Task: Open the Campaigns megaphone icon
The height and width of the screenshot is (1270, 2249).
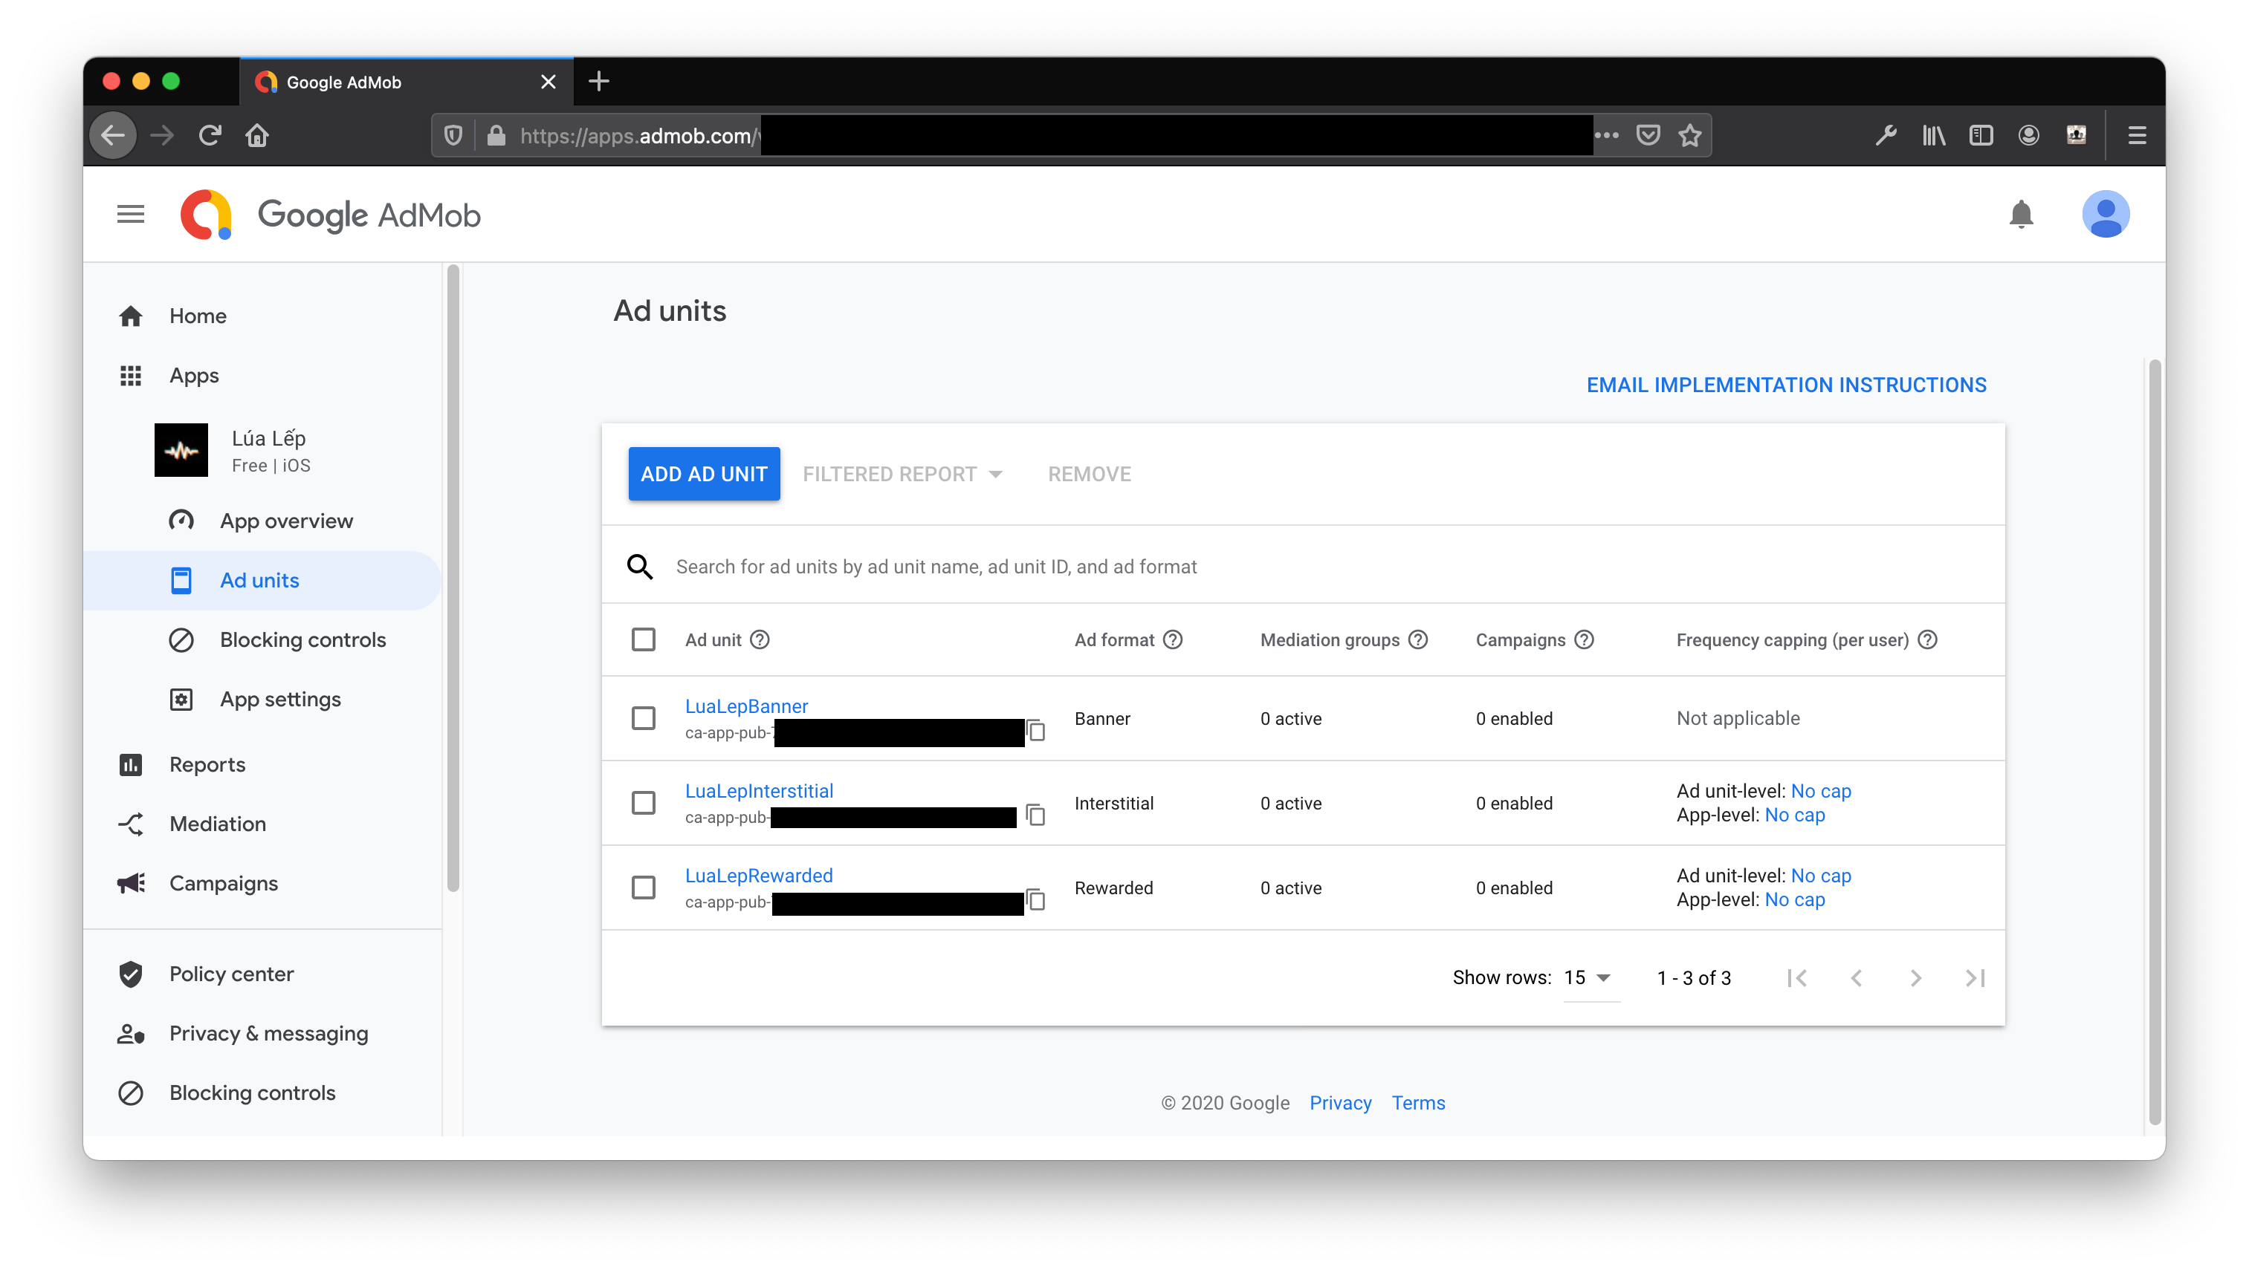Action: point(131,883)
